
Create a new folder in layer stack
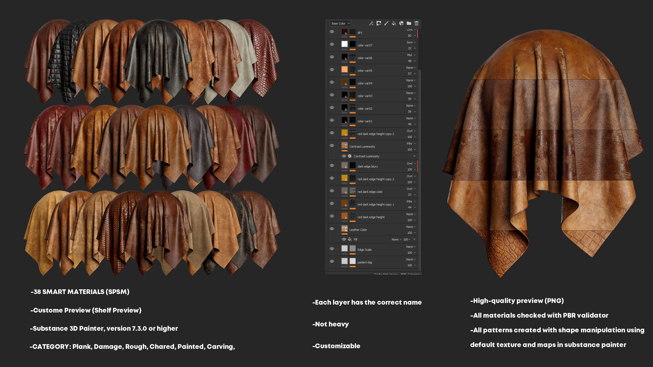click(409, 23)
